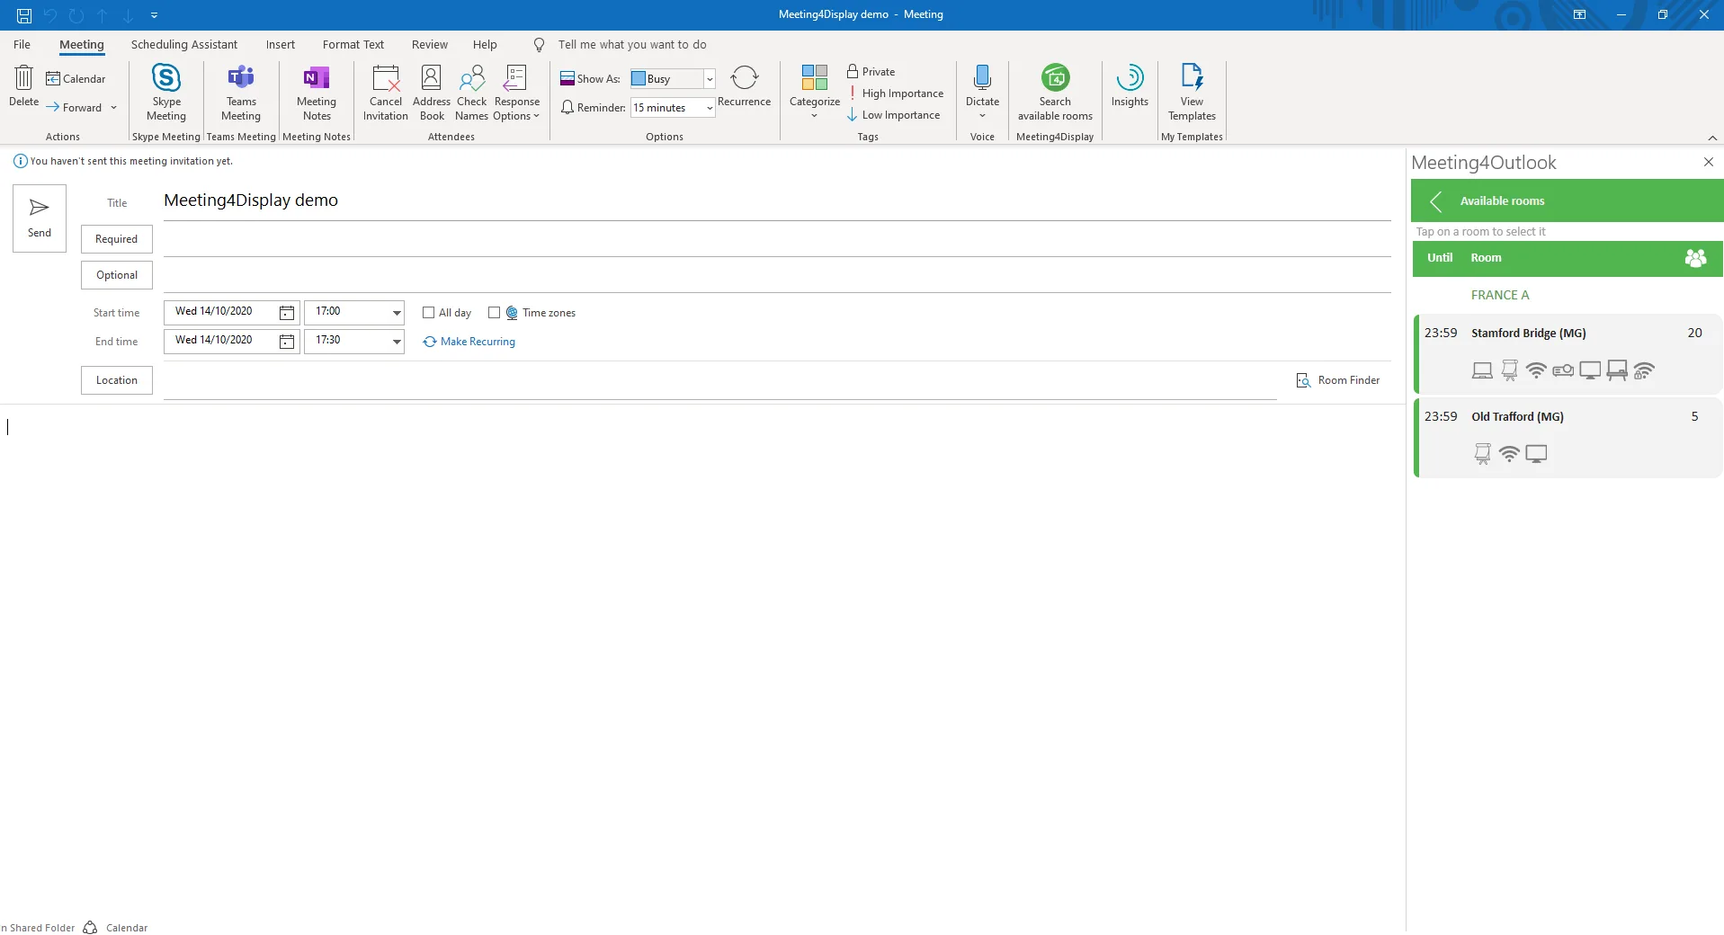Customize the Quick Access Toolbar dropdown
This screenshot has width=1724, height=935.
tap(154, 15)
